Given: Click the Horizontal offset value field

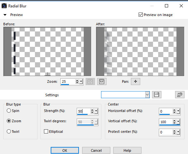Looking at the screenshot, I should pyautogui.click(x=166, y=111).
